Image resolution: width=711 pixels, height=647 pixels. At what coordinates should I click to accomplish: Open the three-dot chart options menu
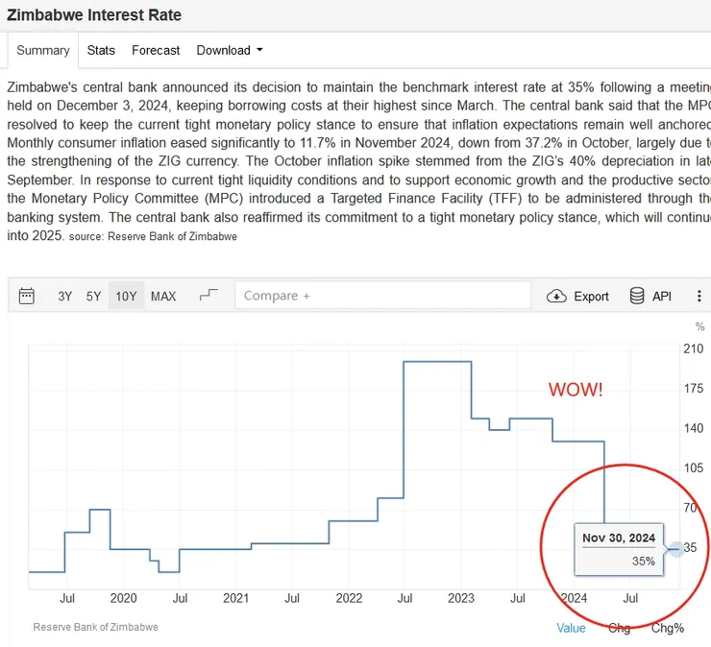699,297
